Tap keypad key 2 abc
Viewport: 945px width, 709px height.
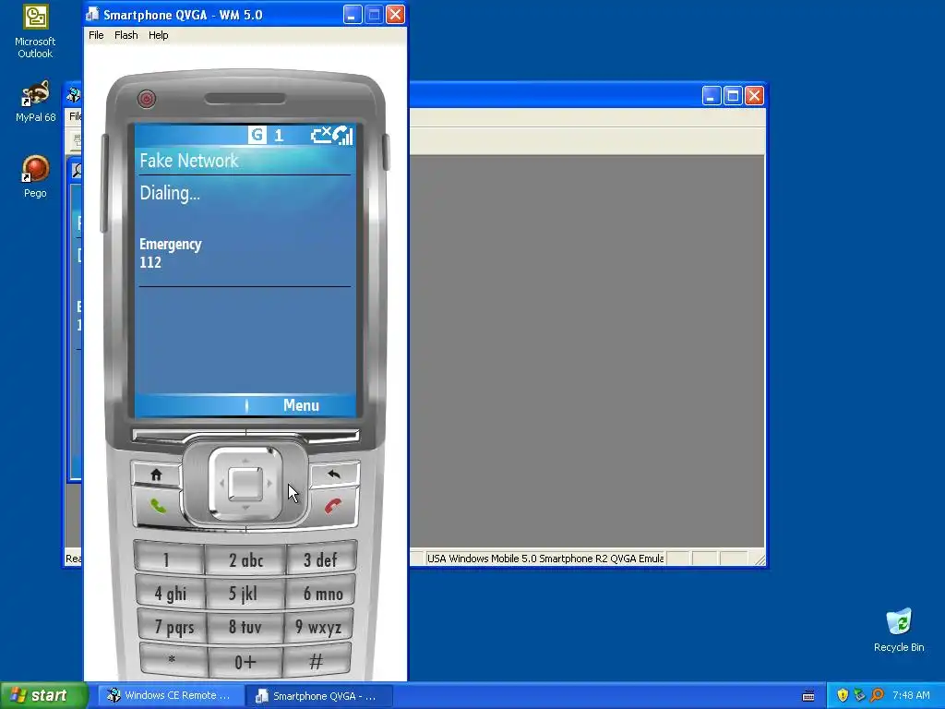click(x=245, y=559)
